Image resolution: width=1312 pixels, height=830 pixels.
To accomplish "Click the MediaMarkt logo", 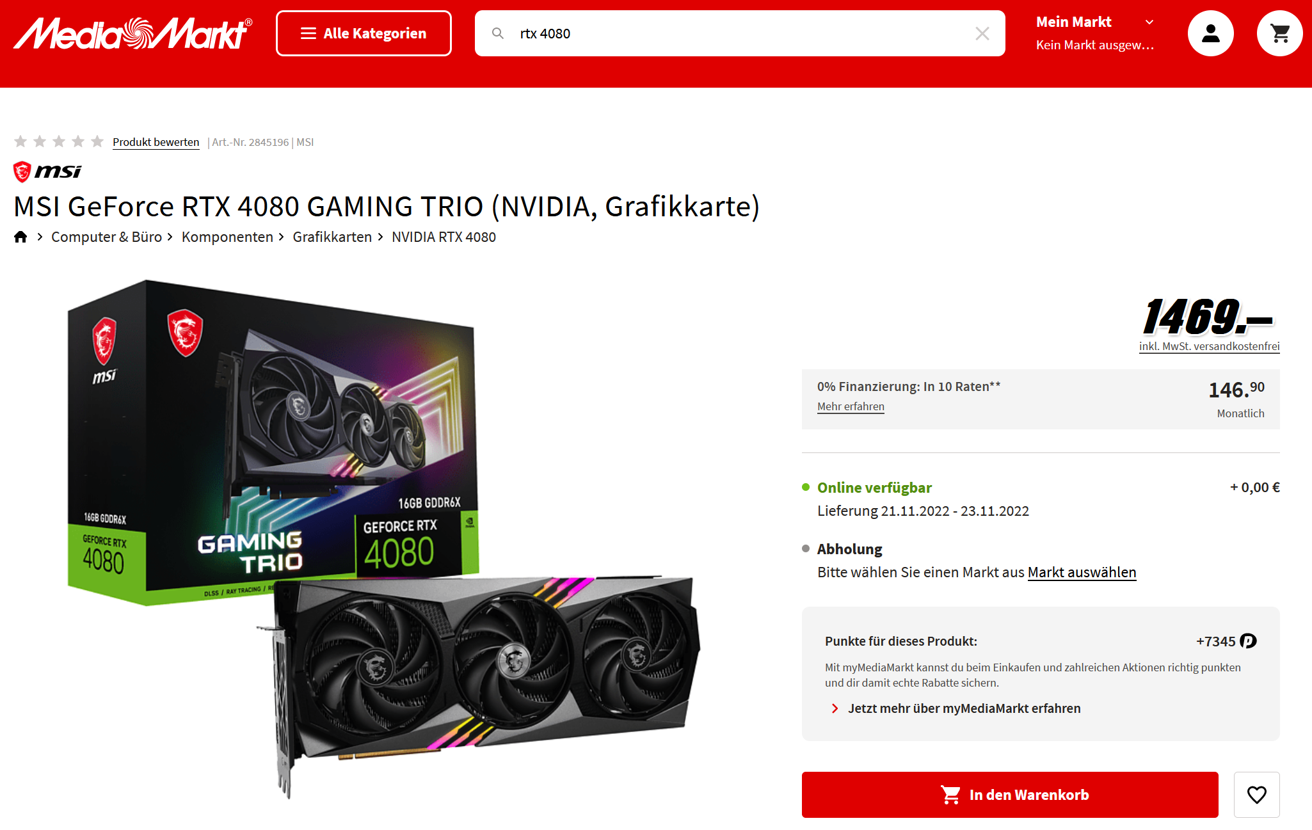I will click(x=133, y=33).
